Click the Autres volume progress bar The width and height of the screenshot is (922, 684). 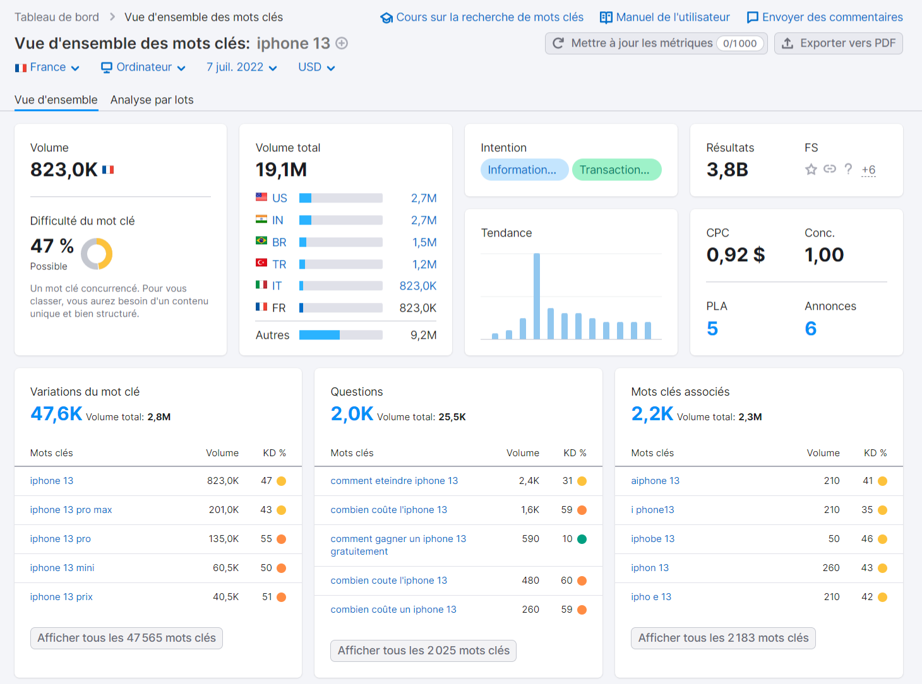341,335
